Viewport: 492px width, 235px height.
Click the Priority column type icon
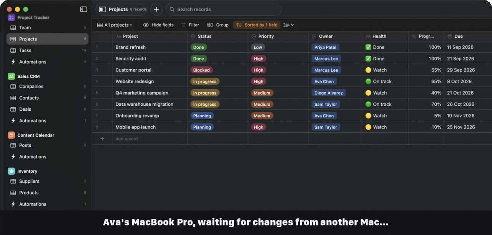254,36
